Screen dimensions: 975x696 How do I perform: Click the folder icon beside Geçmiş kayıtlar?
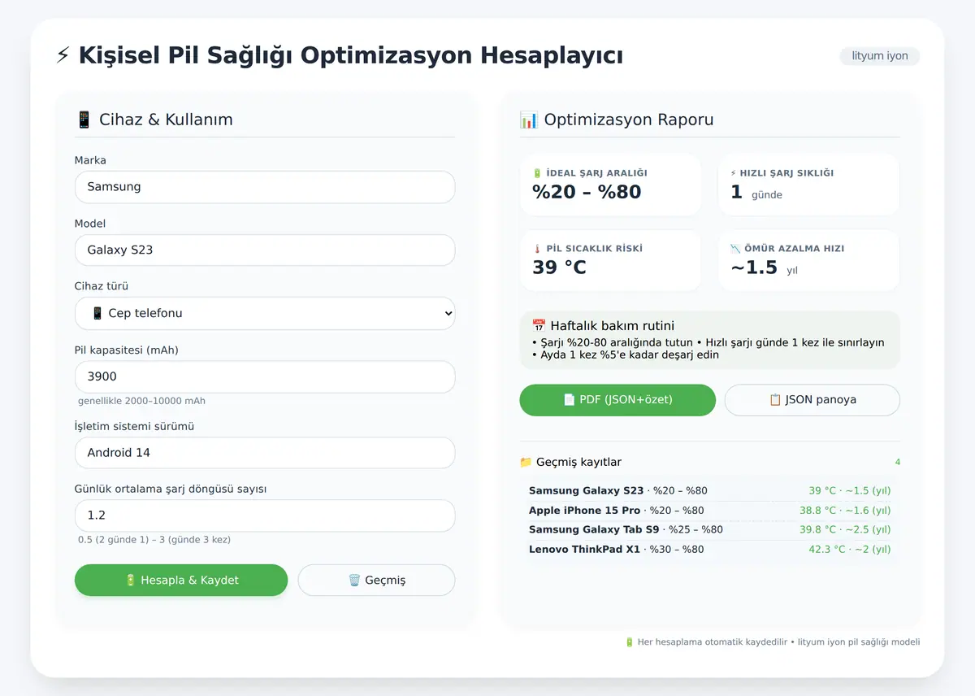point(526,462)
